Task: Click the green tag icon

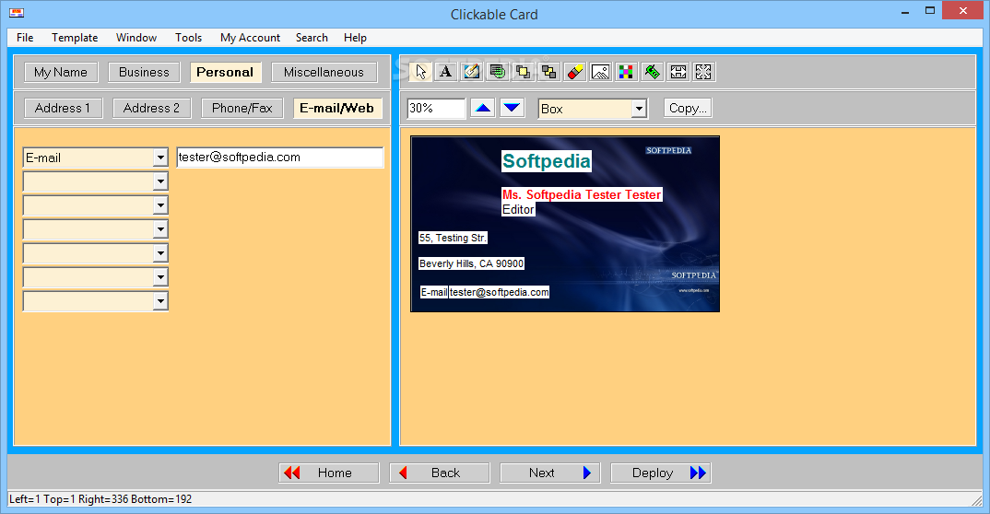Action: (x=653, y=72)
